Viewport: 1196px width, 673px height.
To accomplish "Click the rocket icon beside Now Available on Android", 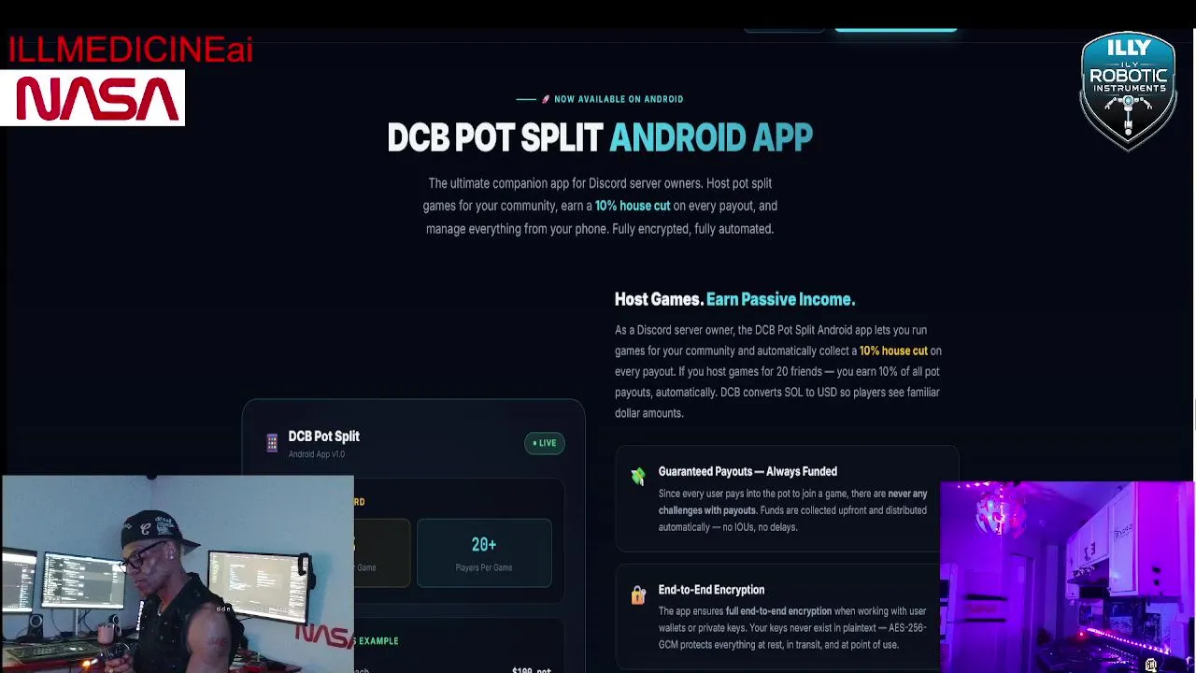I will coord(546,99).
